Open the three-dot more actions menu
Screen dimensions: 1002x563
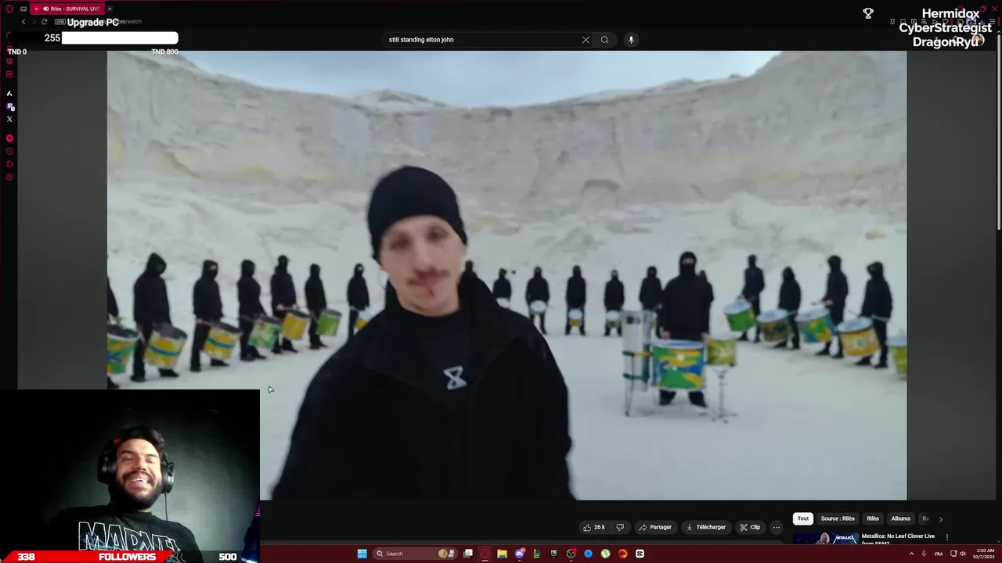777,527
